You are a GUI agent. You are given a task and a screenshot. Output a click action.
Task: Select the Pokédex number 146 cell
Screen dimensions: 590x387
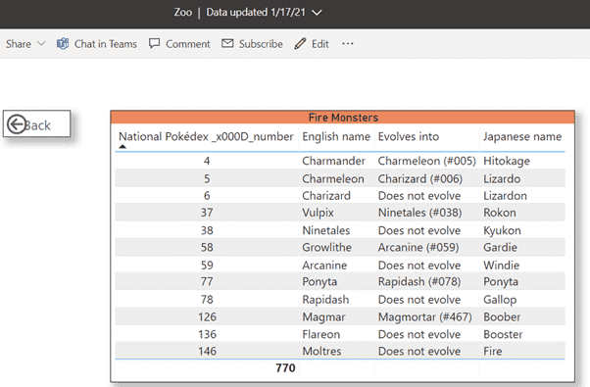pos(207,352)
